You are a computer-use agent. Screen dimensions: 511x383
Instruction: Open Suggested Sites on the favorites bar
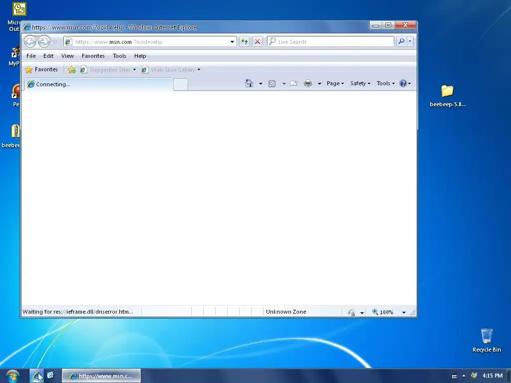[108, 70]
